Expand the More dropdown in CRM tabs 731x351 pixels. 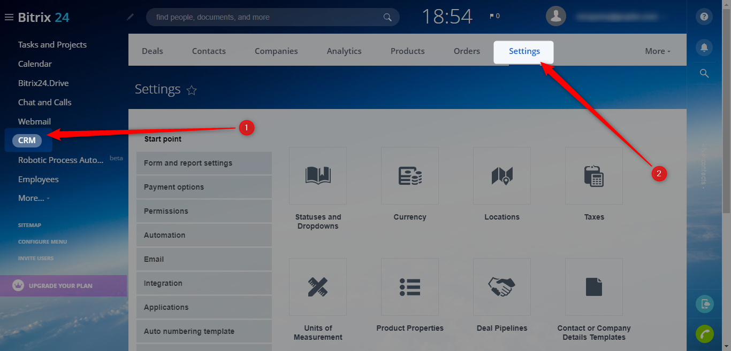click(658, 51)
